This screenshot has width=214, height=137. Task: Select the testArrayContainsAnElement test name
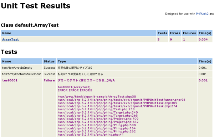click(x=21, y=74)
